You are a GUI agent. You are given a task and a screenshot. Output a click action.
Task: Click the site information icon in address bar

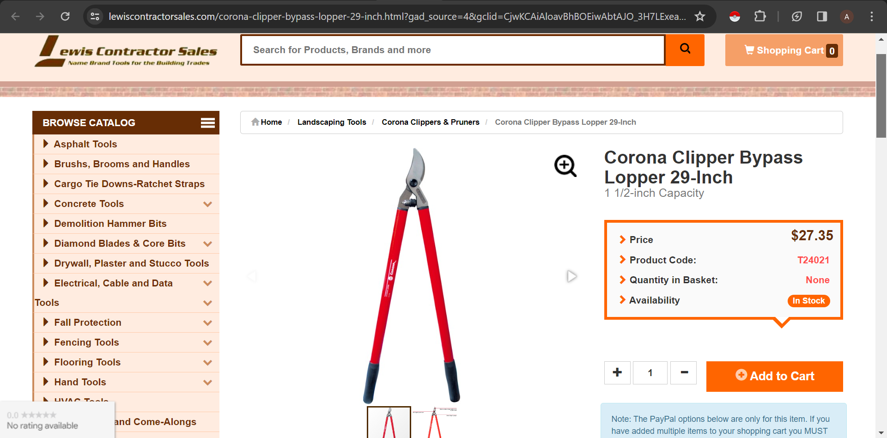point(95,17)
